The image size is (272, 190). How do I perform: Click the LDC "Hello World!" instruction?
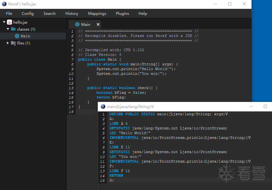[x=130, y=133]
